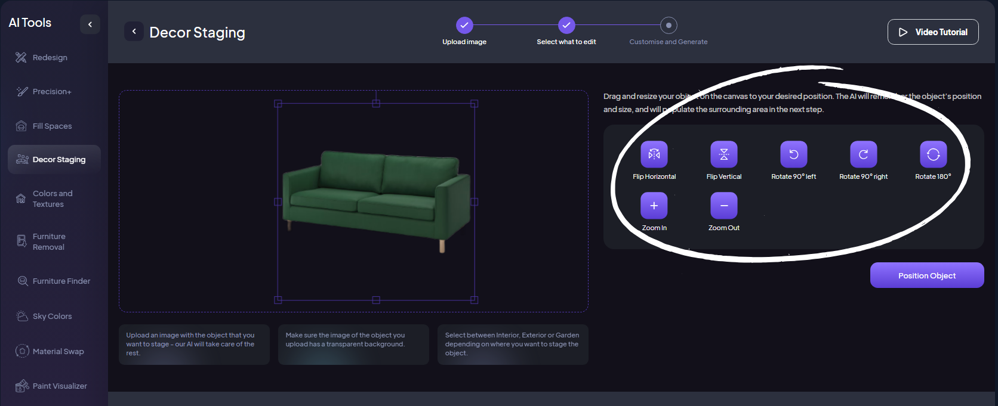The height and width of the screenshot is (406, 998).
Task: Go to the Upload image step
Action: (464, 26)
